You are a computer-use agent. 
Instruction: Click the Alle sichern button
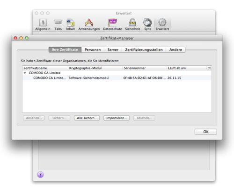[x=87, y=118]
